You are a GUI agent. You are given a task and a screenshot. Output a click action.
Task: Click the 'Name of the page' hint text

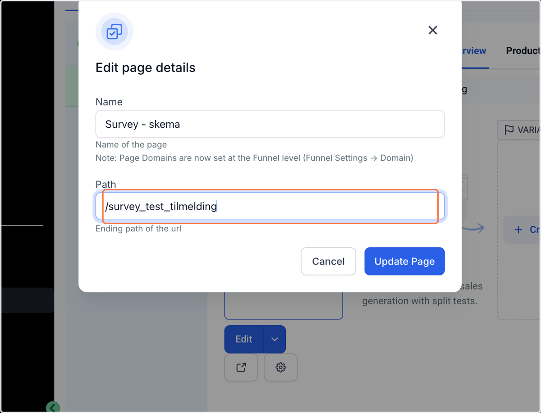point(131,145)
